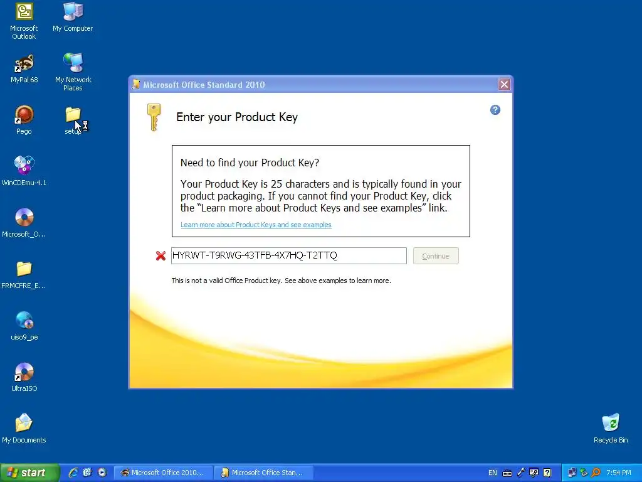The image size is (642, 482).
Task: Open the Start menu
Action: (29, 473)
